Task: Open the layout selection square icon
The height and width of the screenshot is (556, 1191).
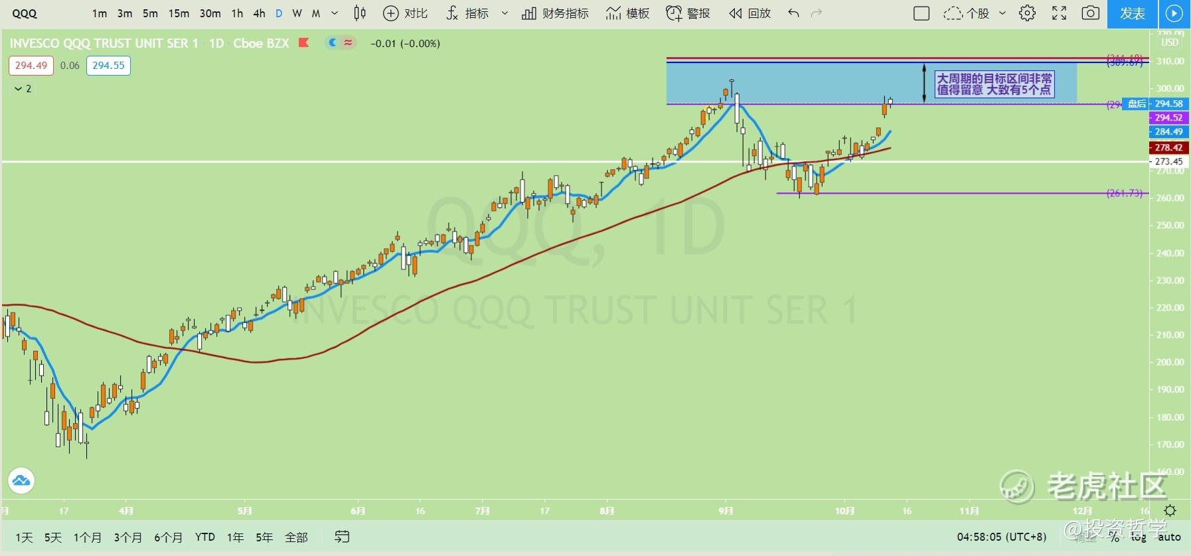Action: [921, 13]
